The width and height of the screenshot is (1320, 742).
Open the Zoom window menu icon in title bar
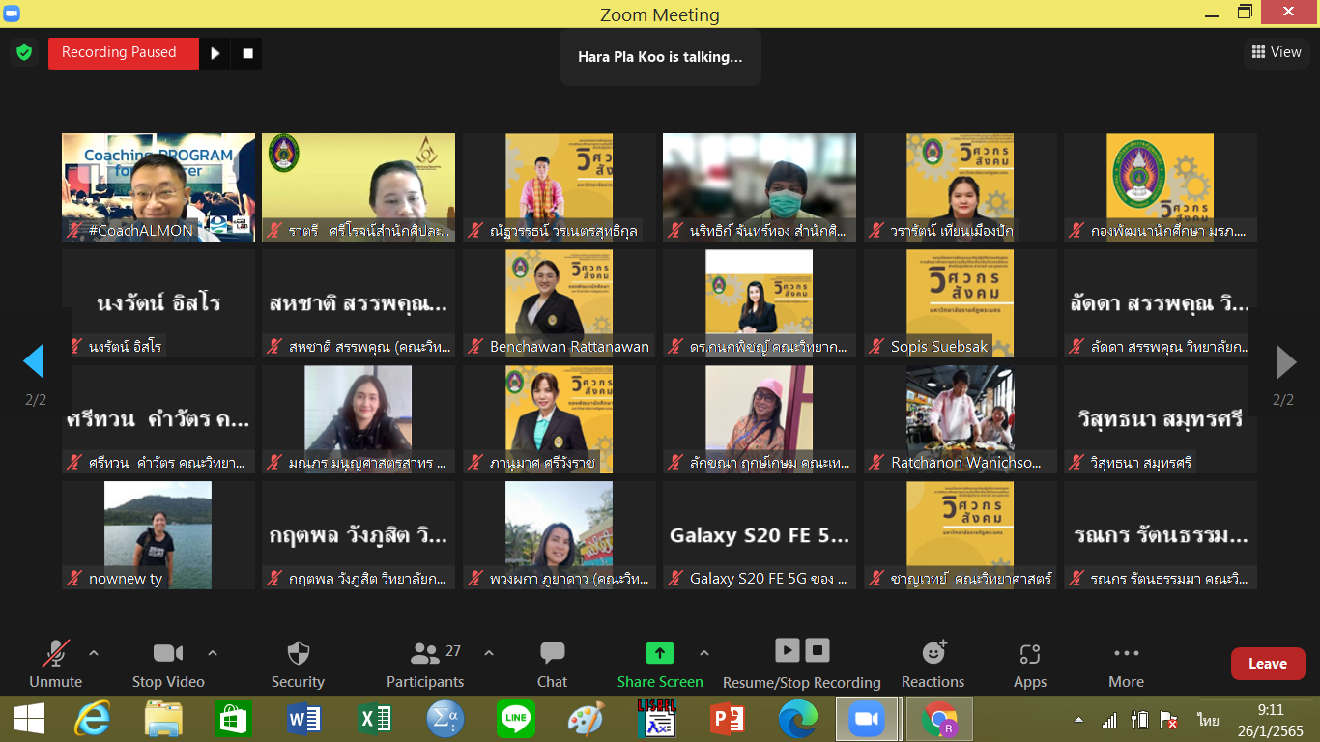pos(13,14)
